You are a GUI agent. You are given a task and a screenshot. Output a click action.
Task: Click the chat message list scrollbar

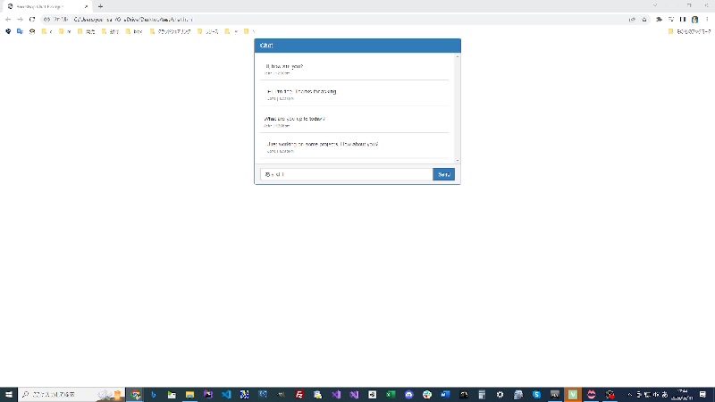coord(458,107)
